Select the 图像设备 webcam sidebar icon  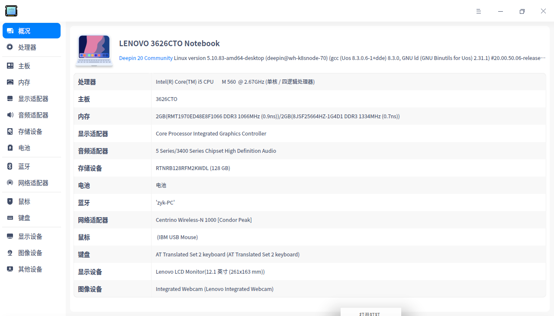[10, 253]
